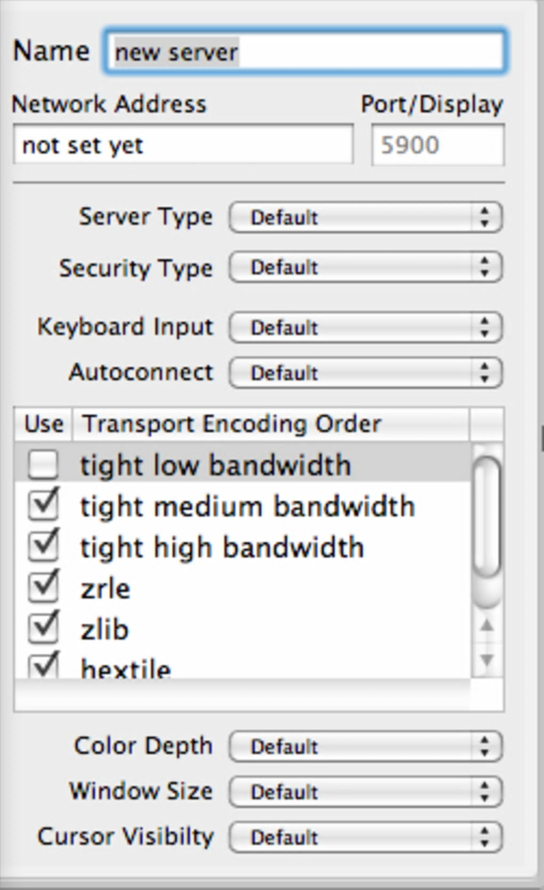Image resolution: width=544 pixels, height=890 pixels.
Task: Open the Autoconnect dropdown
Action: tap(366, 372)
